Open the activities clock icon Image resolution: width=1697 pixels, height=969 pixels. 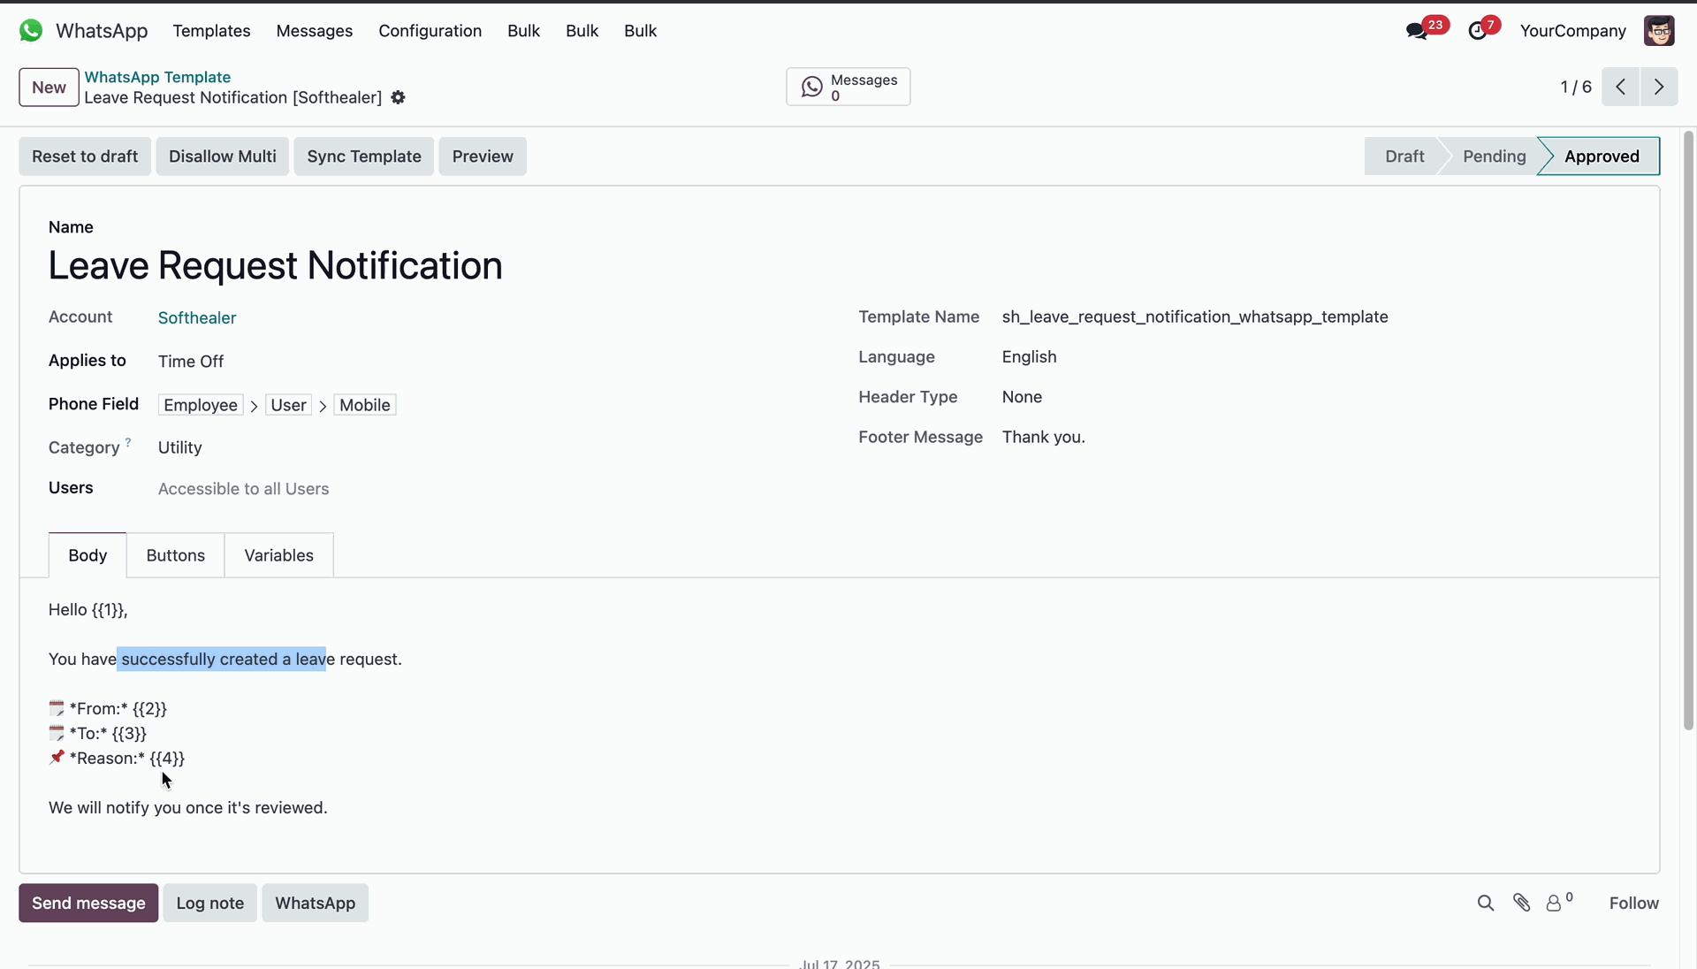pyautogui.click(x=1478, y=31)
